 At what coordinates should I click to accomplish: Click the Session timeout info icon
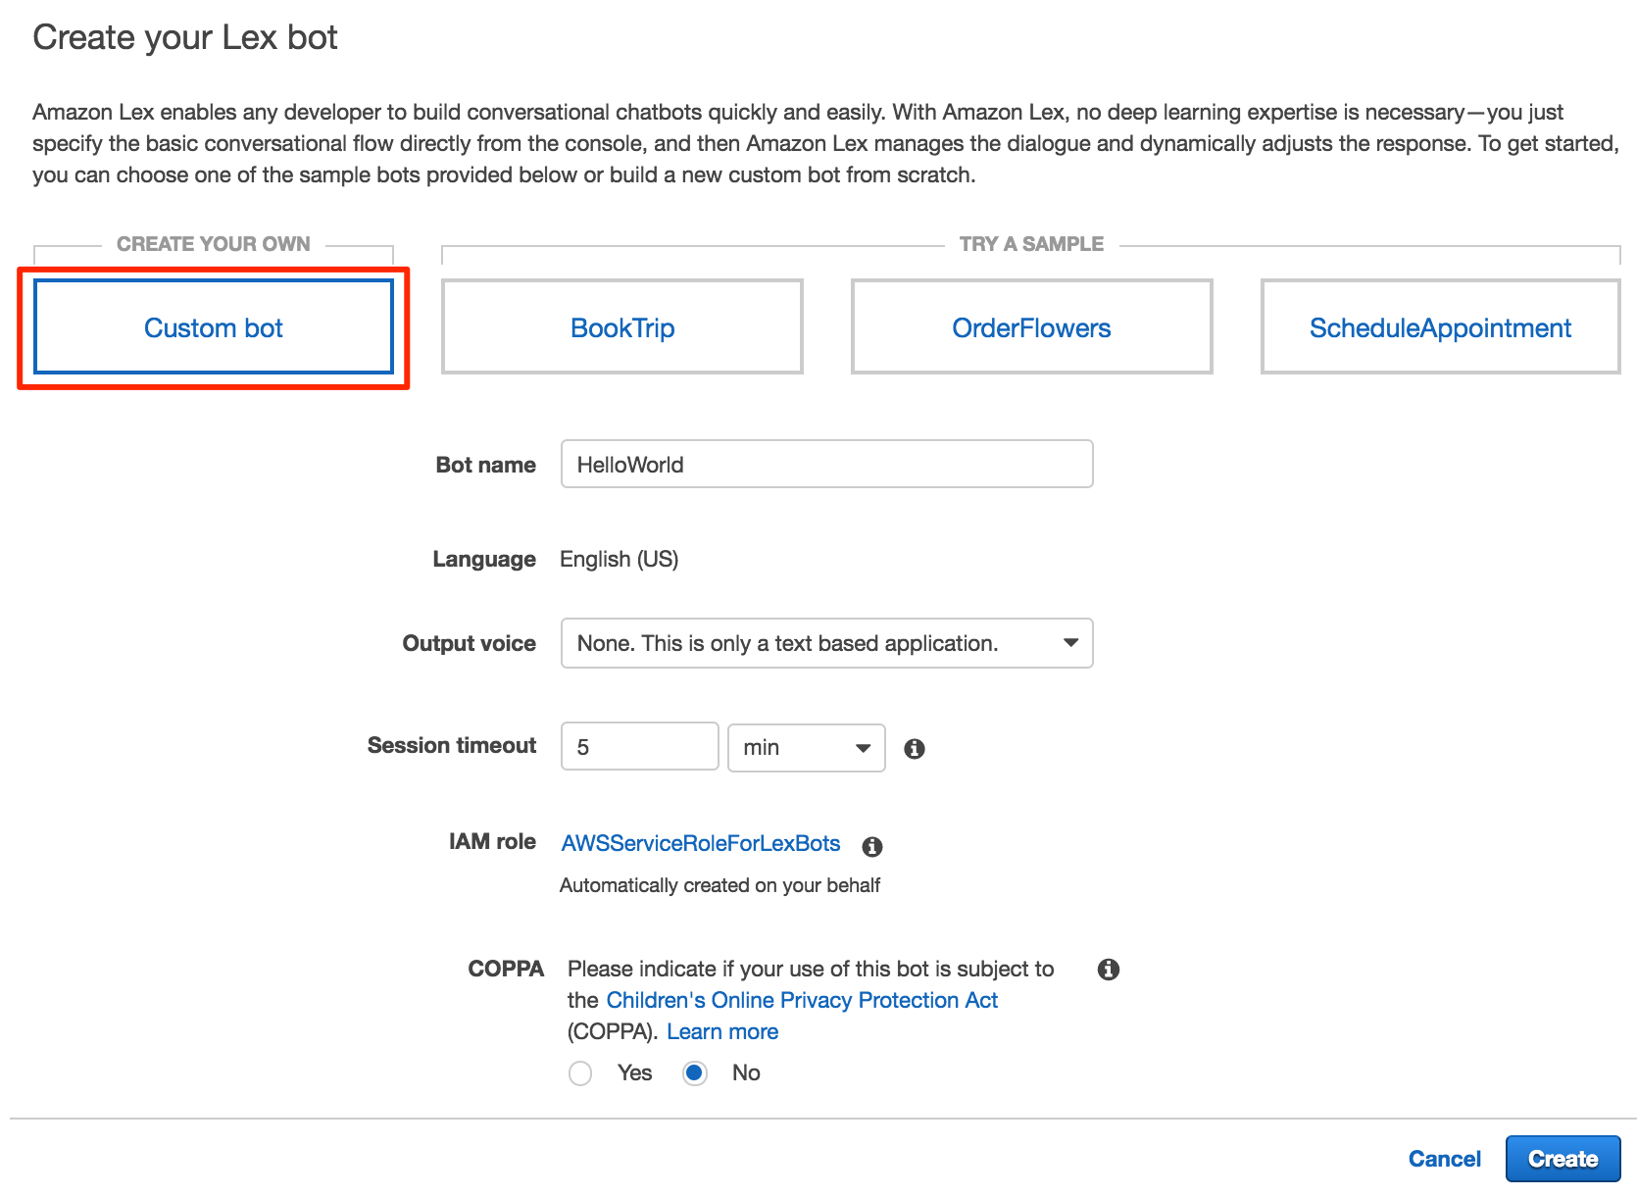pyautogui.click(x=915, y=749)
